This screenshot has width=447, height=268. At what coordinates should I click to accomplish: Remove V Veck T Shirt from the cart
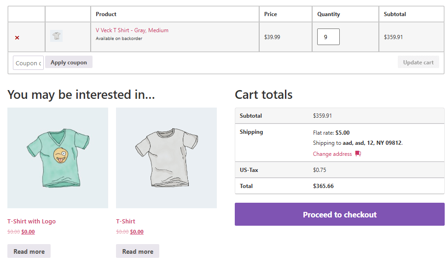[x=17, y=37]
